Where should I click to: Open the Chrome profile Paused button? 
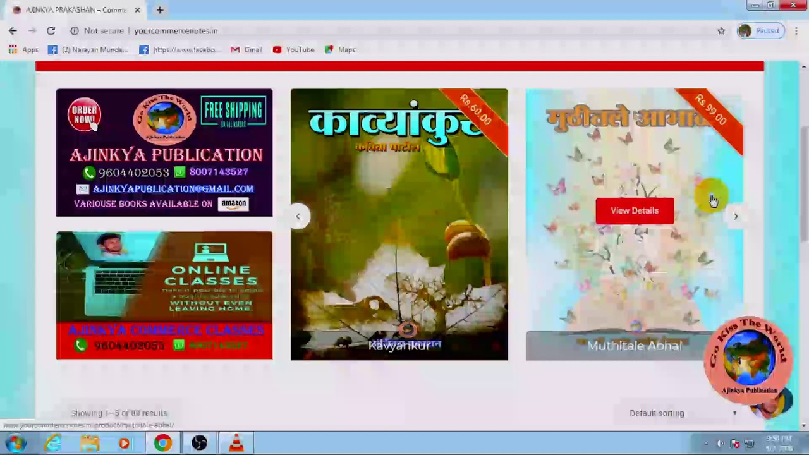pyautogui.click(x=760, y=30)
